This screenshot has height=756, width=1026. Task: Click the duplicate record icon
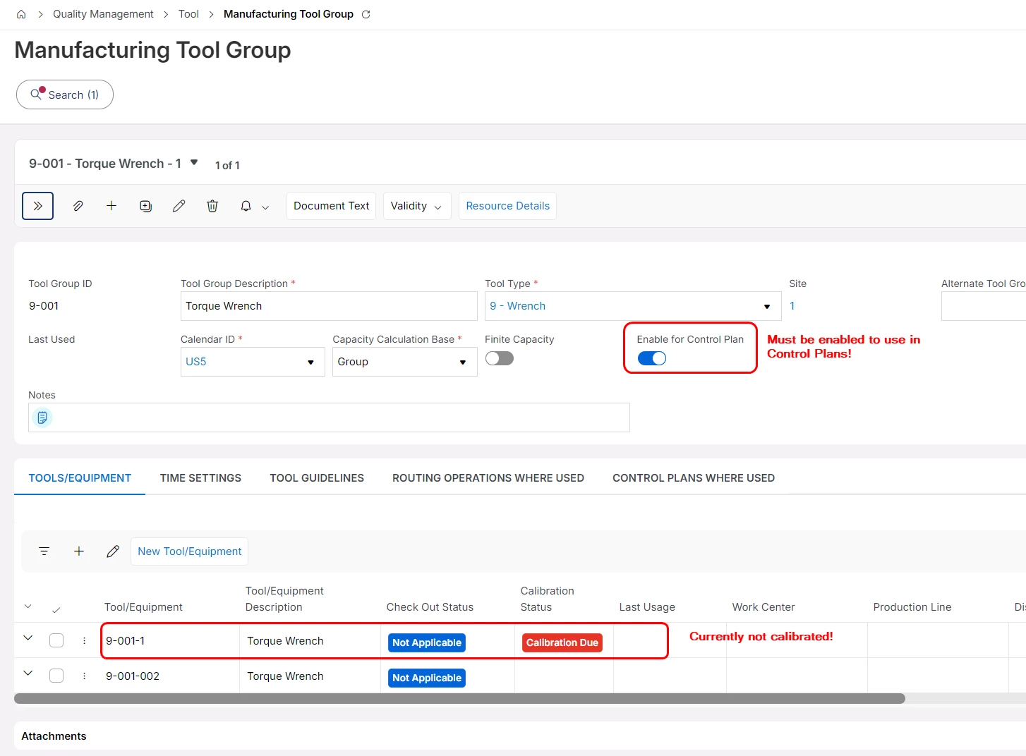[145, 206]
